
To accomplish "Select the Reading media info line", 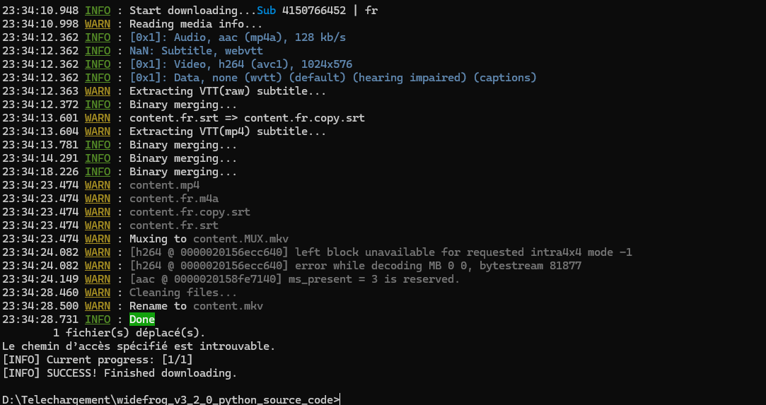I will 195,24.
